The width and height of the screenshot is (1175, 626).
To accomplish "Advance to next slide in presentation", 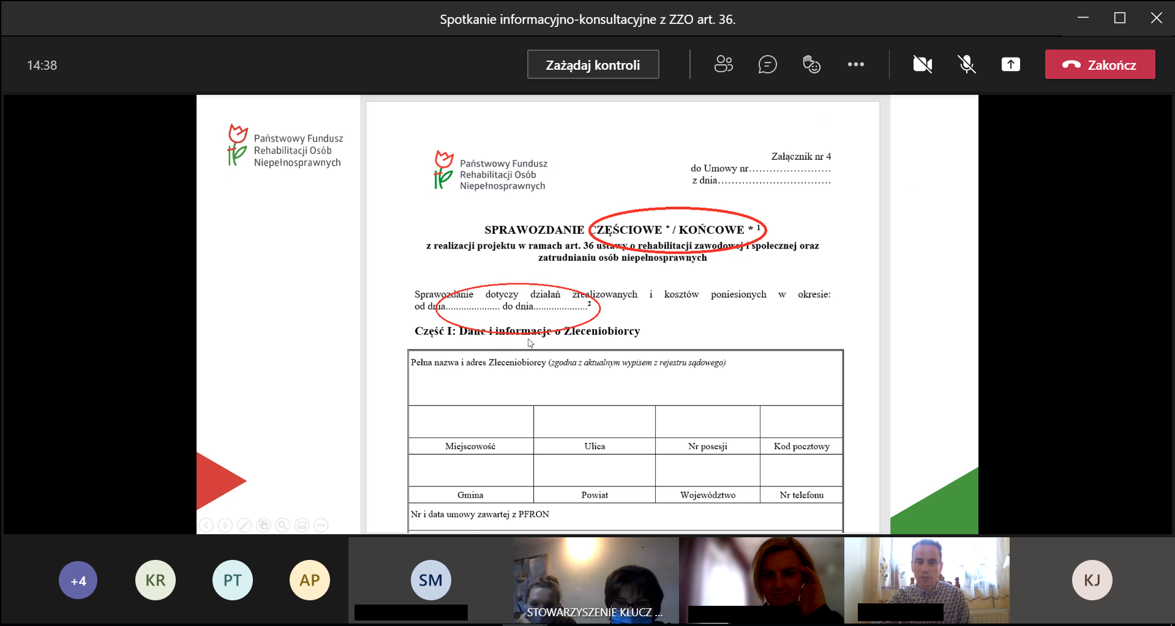I will (x=225, y=525).
